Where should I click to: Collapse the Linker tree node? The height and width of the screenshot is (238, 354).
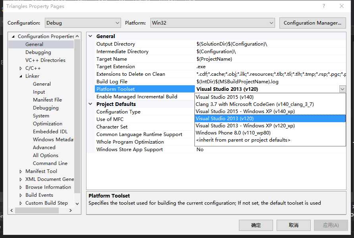pos(21,76)
